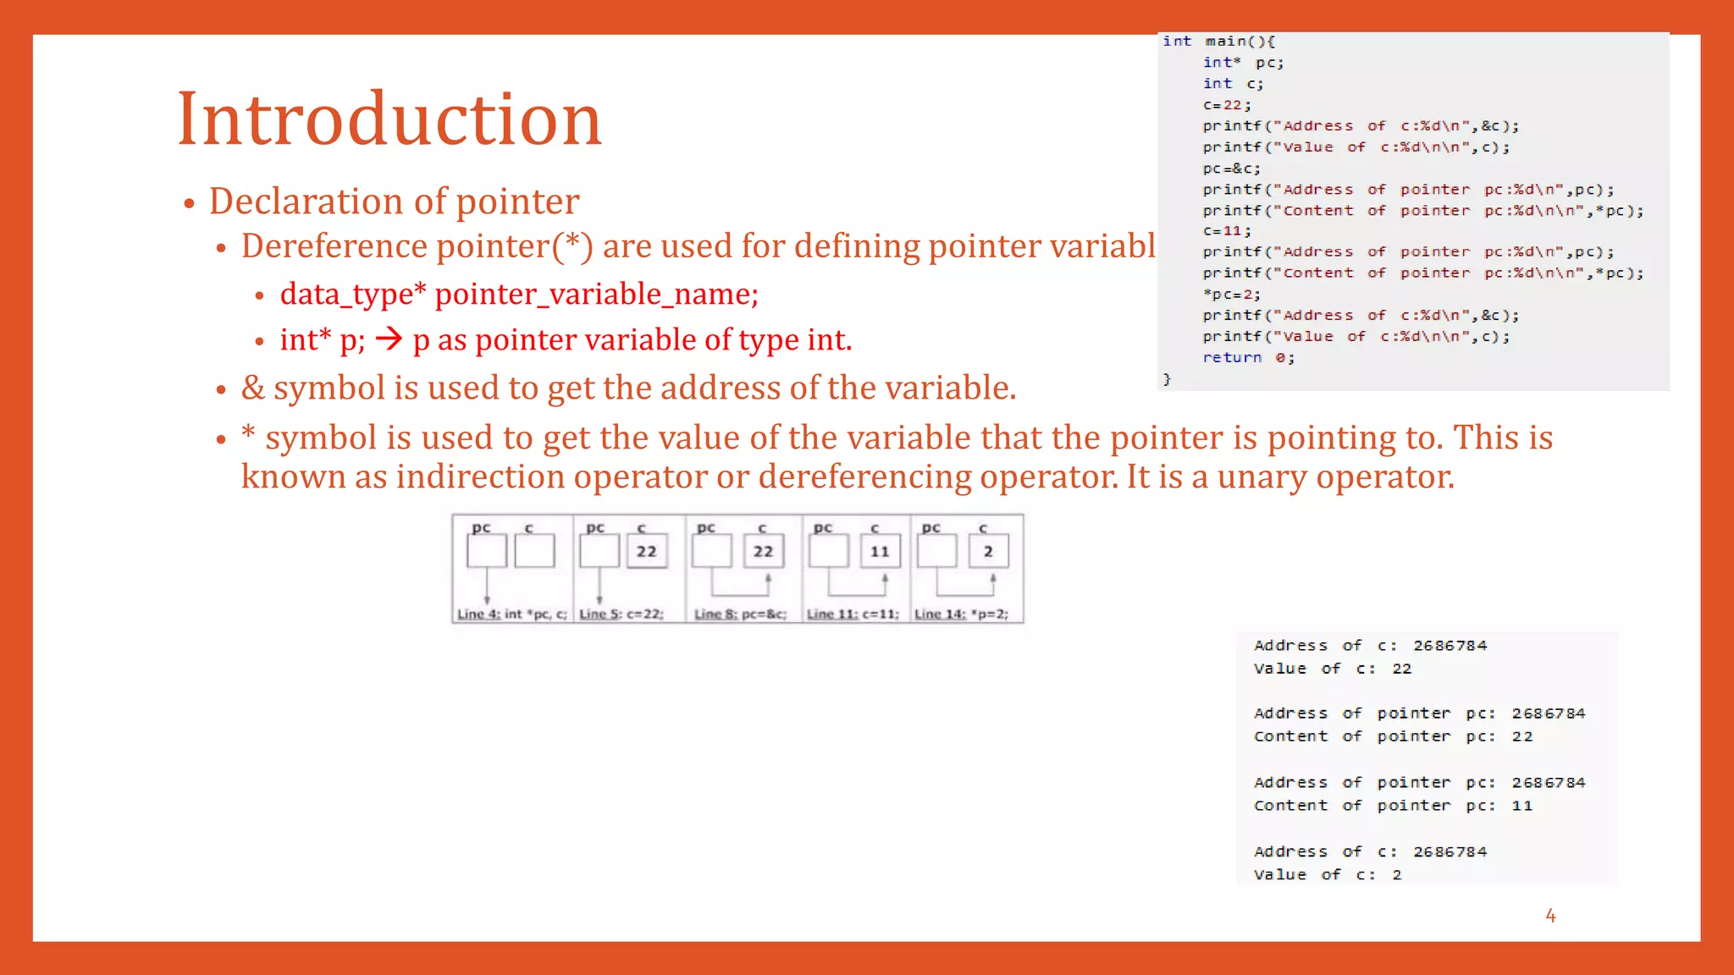Screen dimensions: 1734x975
Task: Click the slide number 4
Action: tap(1550, 916)
